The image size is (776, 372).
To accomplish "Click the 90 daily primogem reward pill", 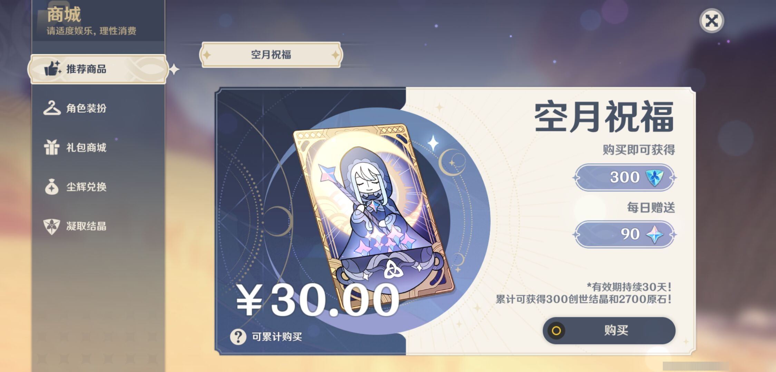I will (624, 234).
